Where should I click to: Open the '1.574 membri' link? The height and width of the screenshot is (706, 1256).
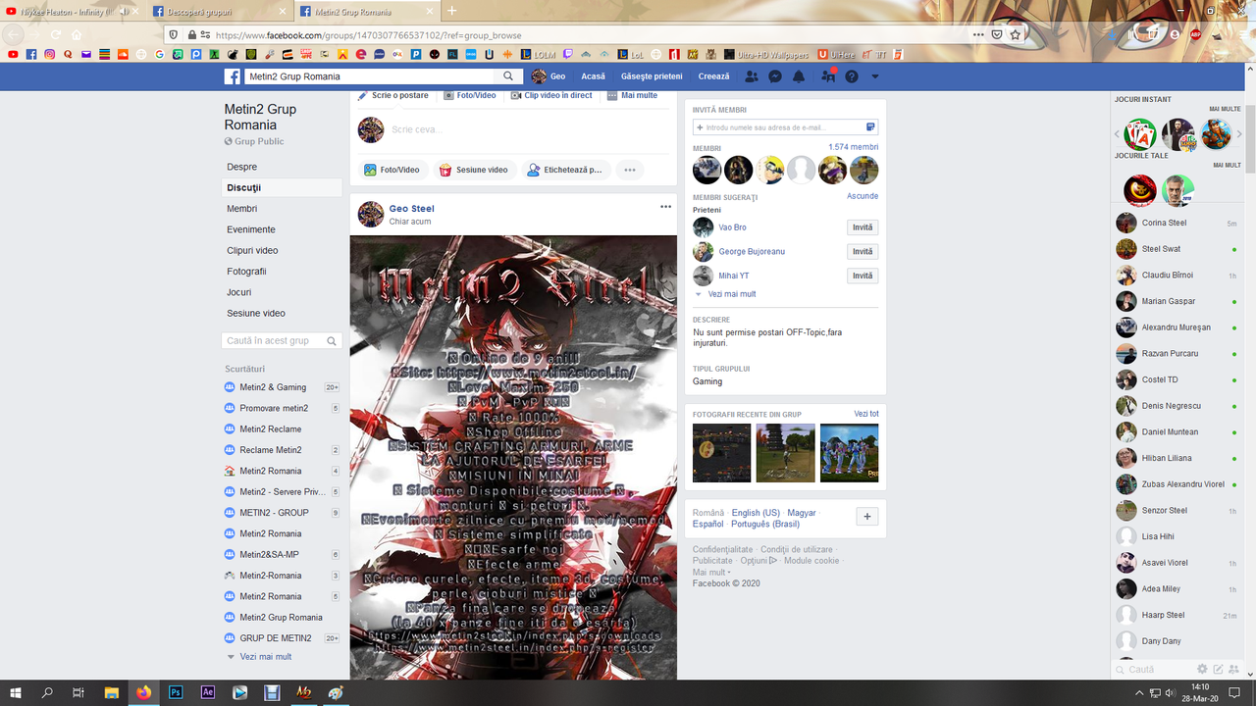coord(854,147)
